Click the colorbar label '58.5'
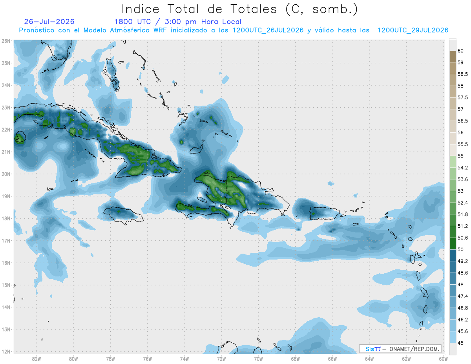The width and height of the screenshot is (471, 364). tap(462, 74)
